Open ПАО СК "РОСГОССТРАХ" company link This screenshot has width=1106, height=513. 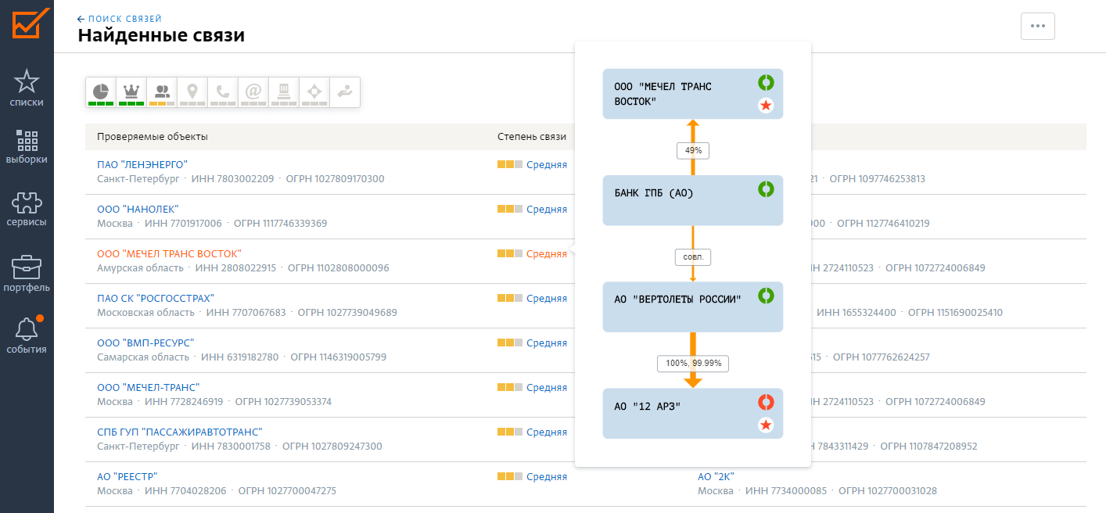pos(156,298)
